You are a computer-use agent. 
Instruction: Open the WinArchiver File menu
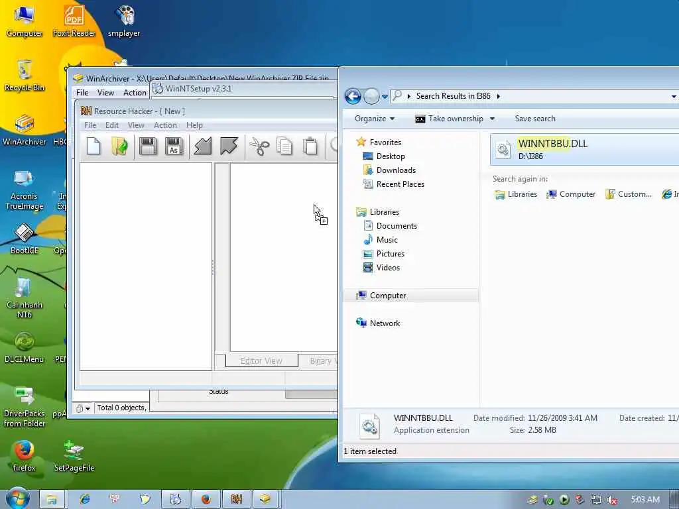pyautogui.click(x=82, y=93)
